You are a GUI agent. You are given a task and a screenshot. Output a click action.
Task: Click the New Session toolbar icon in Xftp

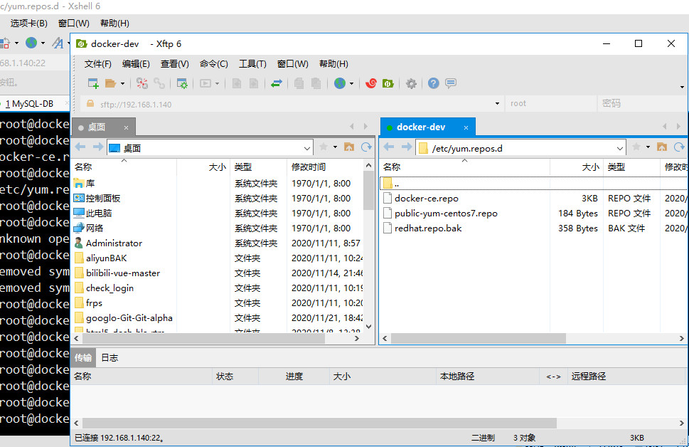(93, 83)
